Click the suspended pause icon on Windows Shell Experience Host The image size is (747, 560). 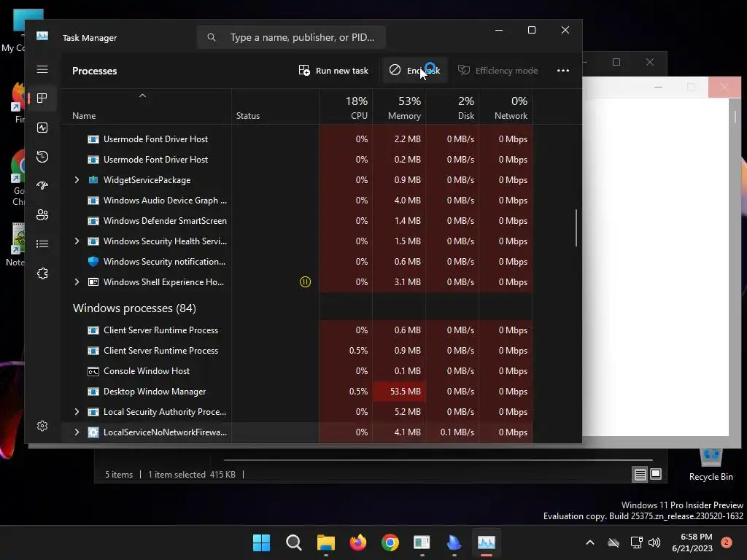point(306,282)
